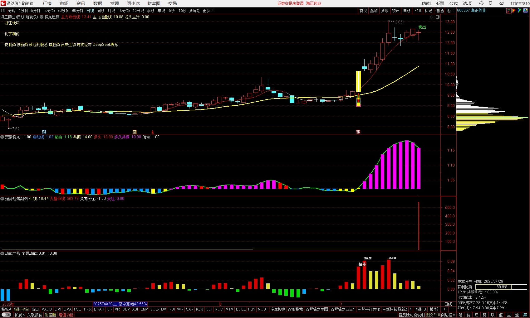Click the 逆 icon in bottom-right bar
This screenshot has width=530, height=318.
[517, 315]
